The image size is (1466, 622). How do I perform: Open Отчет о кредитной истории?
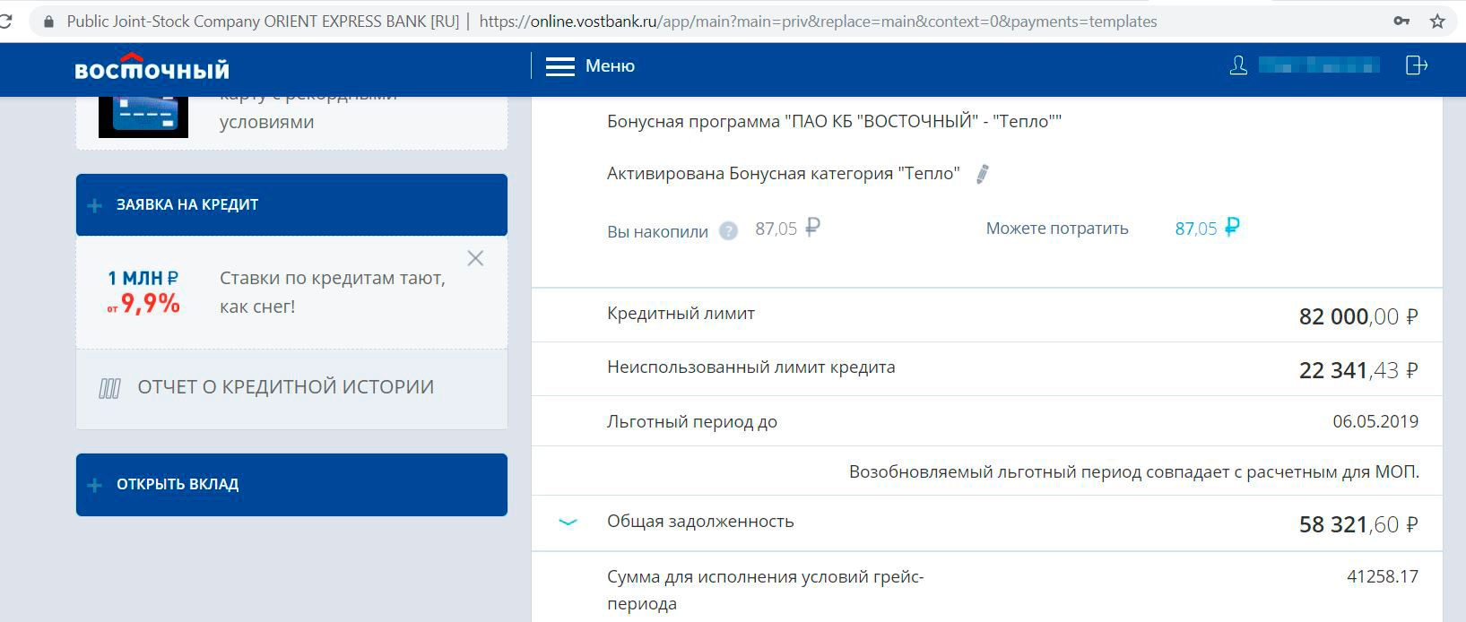tap(285, 387)
